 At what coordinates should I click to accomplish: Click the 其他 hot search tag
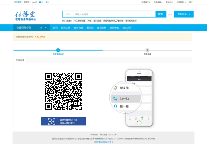(x=89, y=21)
